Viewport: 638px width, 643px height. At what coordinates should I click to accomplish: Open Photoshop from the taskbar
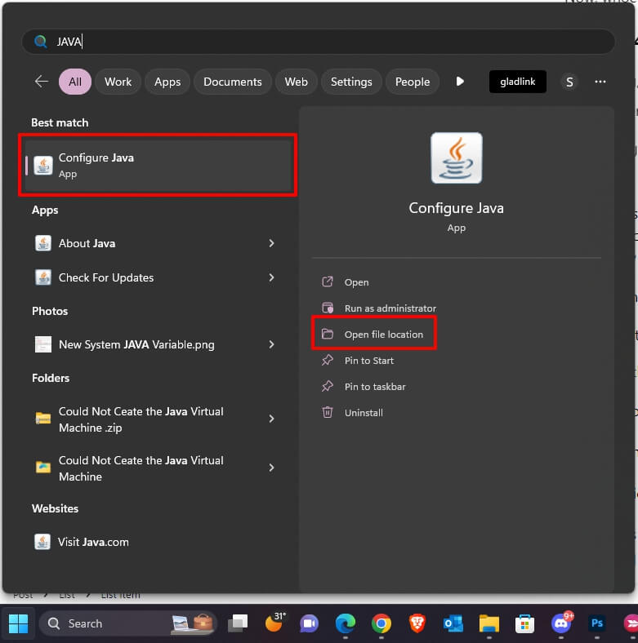(597, 623)
